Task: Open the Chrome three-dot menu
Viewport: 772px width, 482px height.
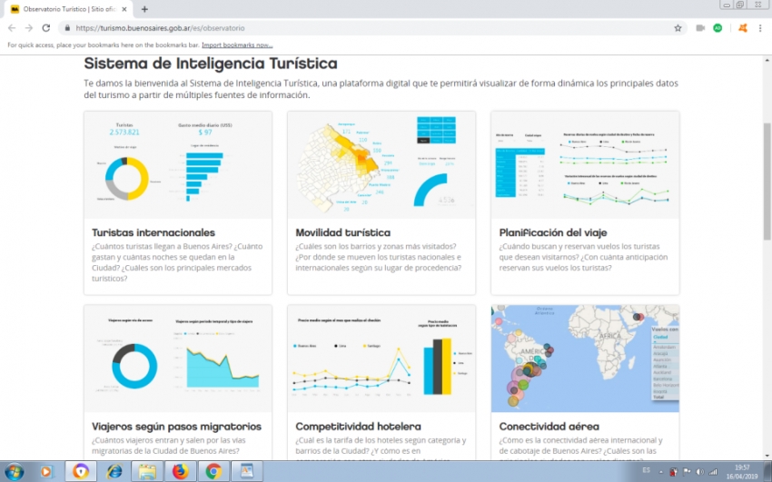Action: click(x=760, y=28)
